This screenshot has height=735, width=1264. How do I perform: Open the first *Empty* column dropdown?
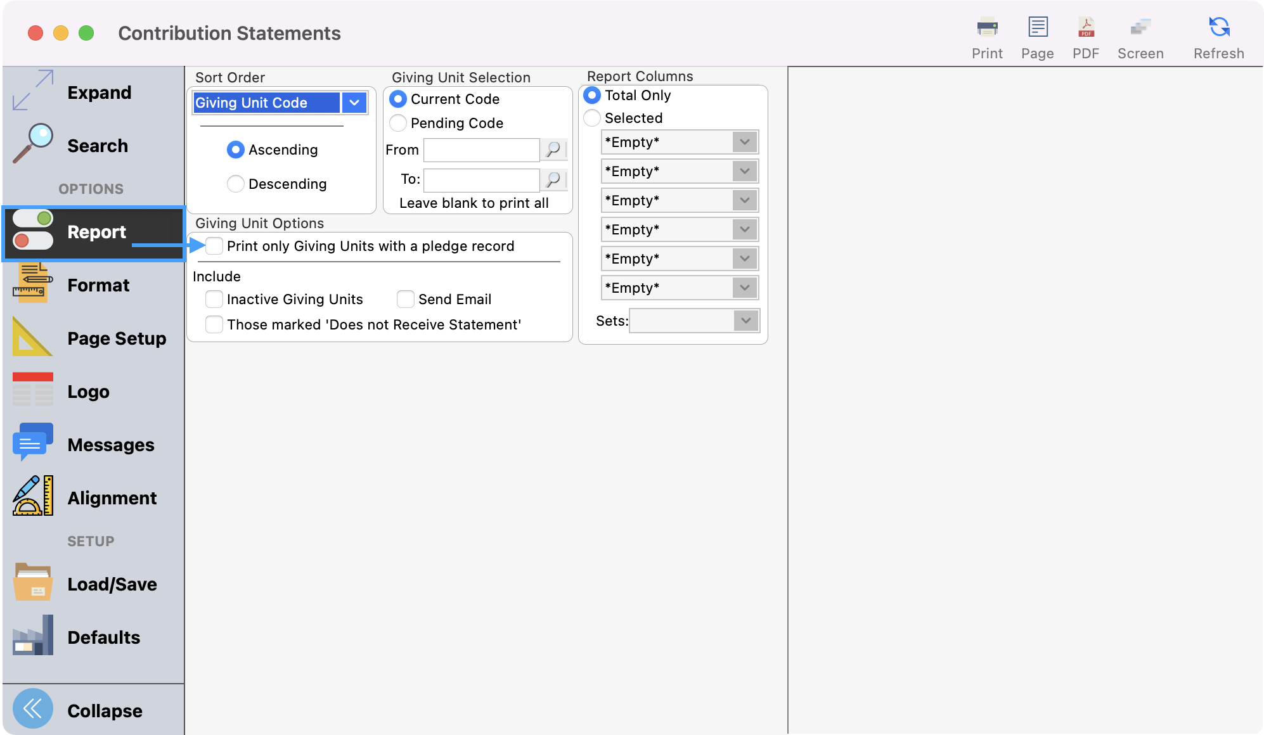(x=744, y=142)
